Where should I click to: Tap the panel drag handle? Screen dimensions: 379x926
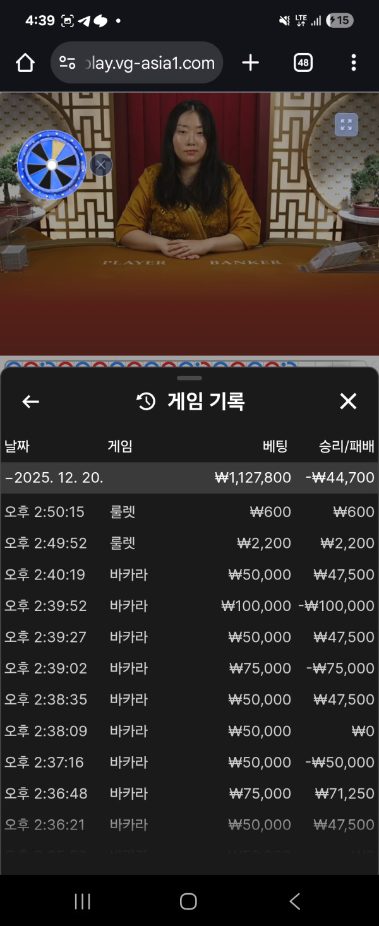(189, 378)
